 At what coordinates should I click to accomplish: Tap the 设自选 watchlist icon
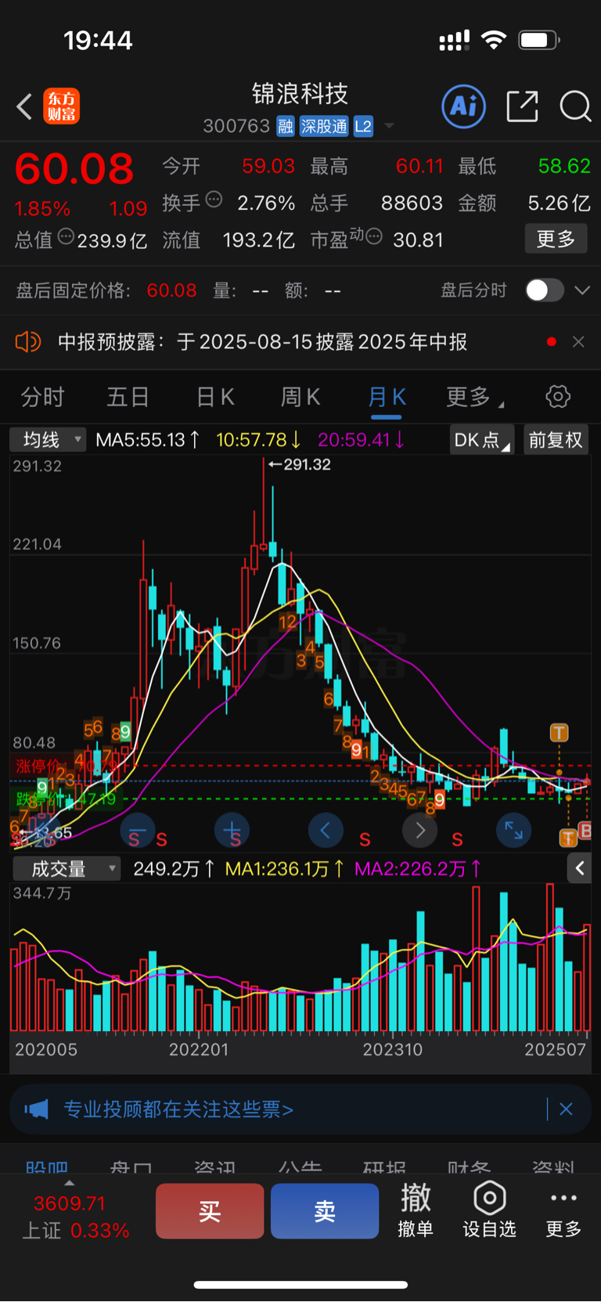click(x=489, y=1210)
